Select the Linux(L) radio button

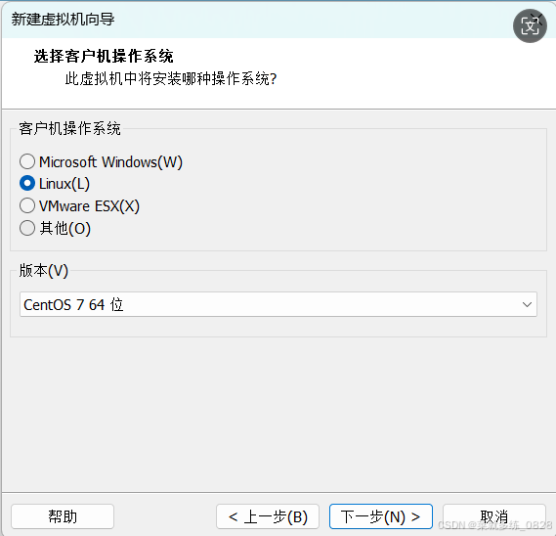click(27, 184)
